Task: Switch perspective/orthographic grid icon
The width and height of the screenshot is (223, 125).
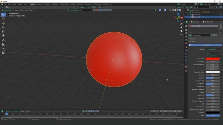Action: (181, 34)
